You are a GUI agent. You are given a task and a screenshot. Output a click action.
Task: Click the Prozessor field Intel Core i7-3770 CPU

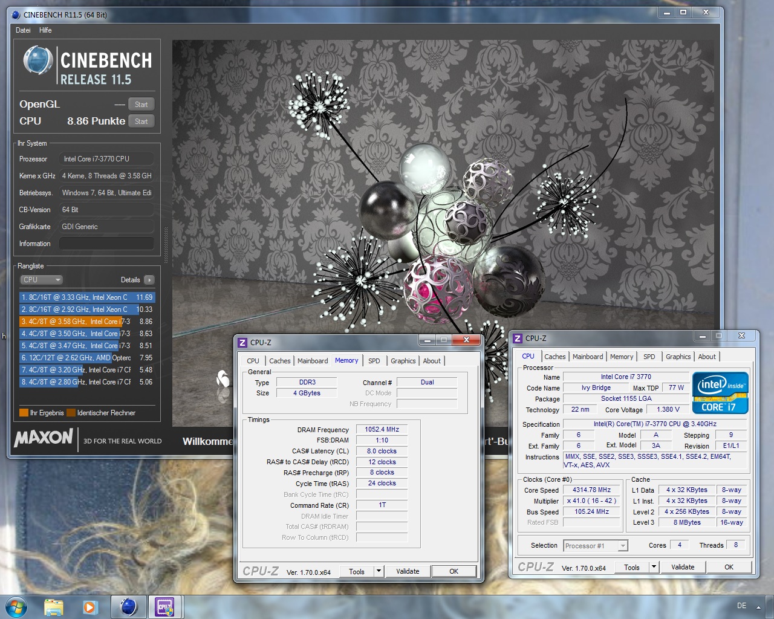pyautogui.click(x=106, y=159)
